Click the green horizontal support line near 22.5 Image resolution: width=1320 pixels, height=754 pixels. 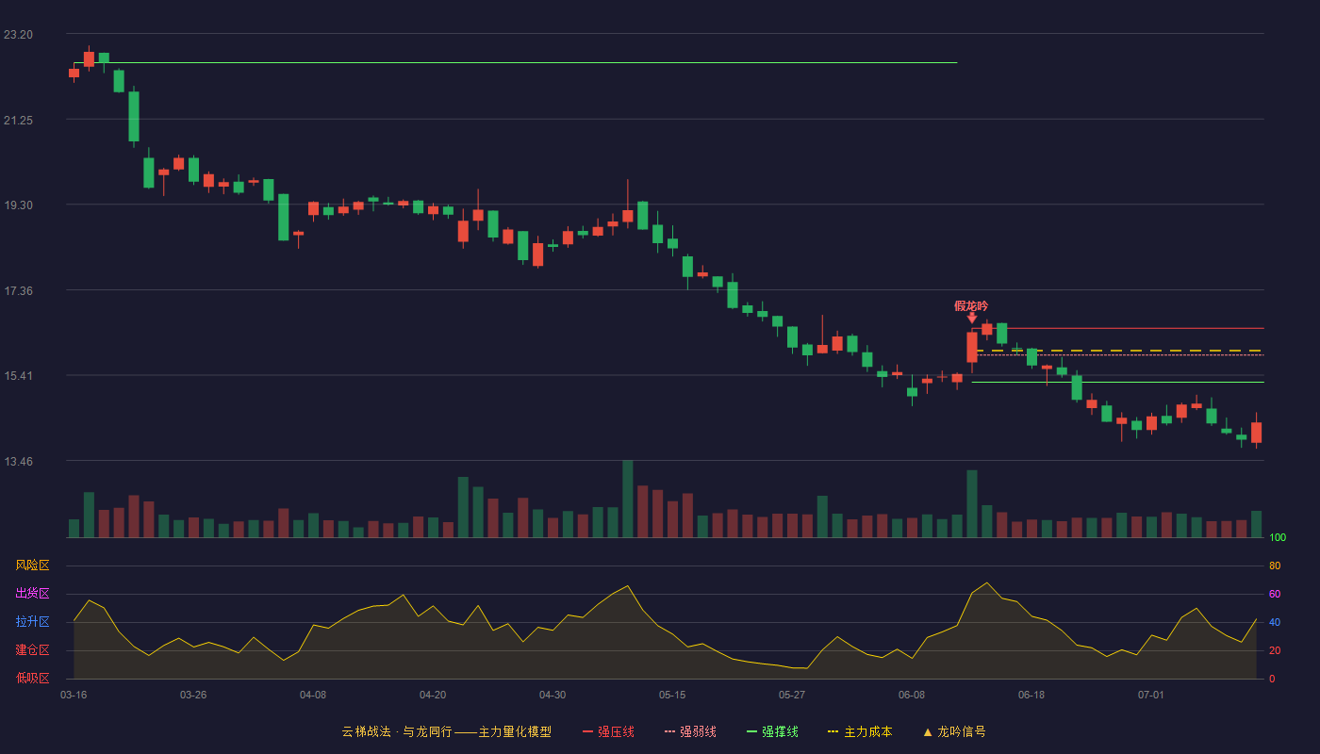[515, 63]
